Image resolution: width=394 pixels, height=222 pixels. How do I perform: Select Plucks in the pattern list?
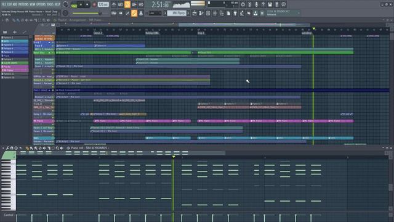pyautogui.click(x=15, y=67)
